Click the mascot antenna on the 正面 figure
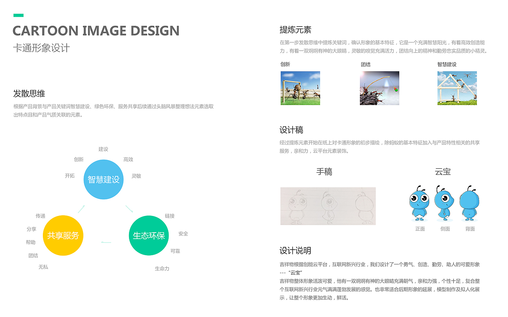The width and height of the screenshot is (508, 317). [418, 187]
